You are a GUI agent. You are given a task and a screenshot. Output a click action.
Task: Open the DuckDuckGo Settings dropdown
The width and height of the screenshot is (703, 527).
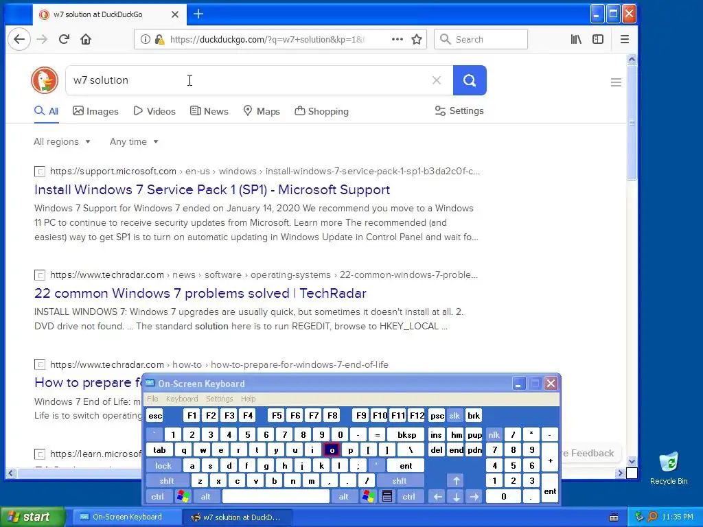[x=459, y=110]
